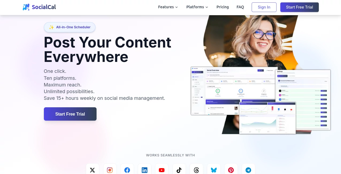Click the Facebook icon
The height and width of the screenshot is (174, 341).
(x=127, y=170)
